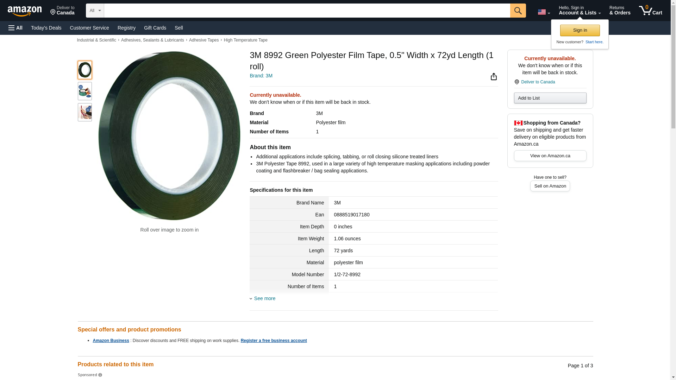Go to Gift Cards nav item
This screenshot has height=380, width=676.
(155, 28)
